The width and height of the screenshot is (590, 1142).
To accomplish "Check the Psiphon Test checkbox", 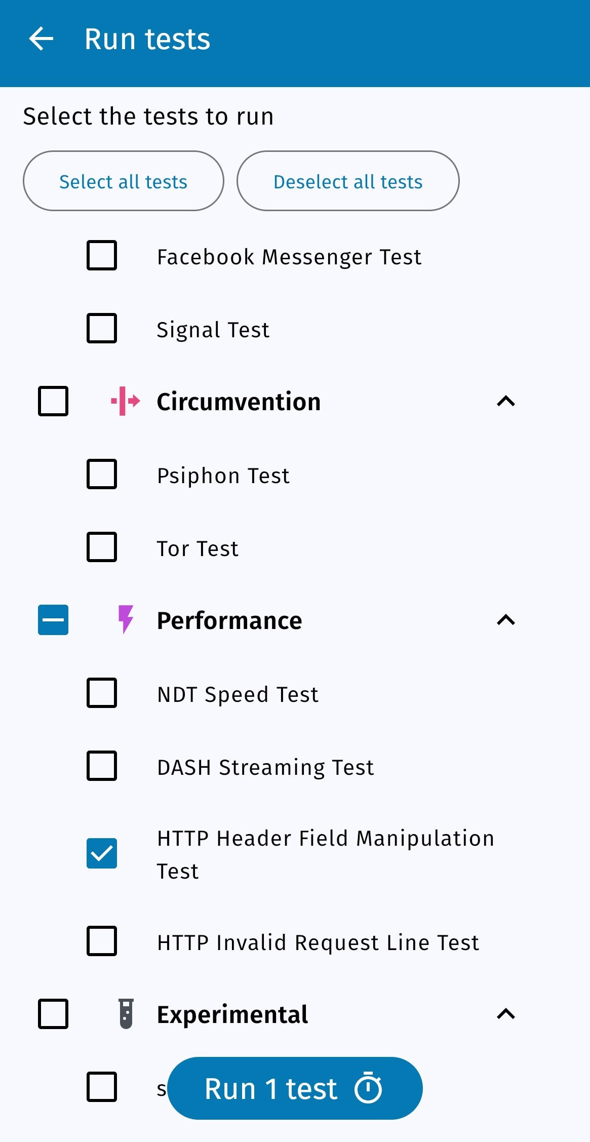I will pos(102,474).
